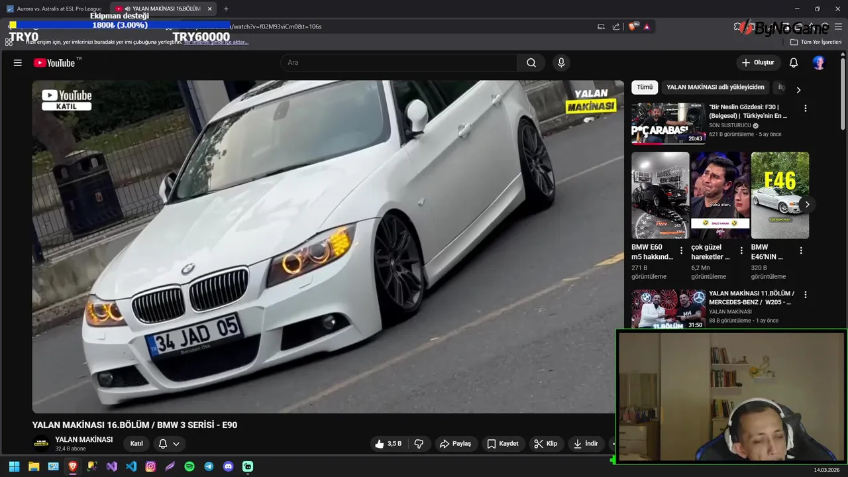Like the video (3,5 B)
Screen dimensions: 848x477
tap(388, 444)
